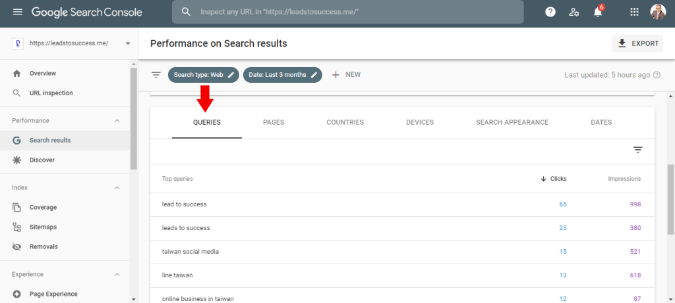The image size is (675, 303).
Task: Click the URL inspection magnifier icon
Action: click(16, 93)
